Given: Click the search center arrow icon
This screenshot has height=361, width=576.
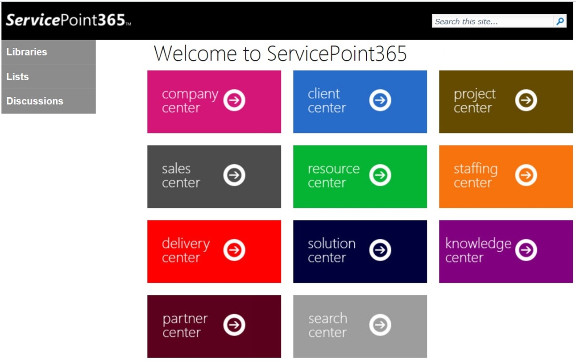Looking at the screenshot, I should tap(380, 325).
